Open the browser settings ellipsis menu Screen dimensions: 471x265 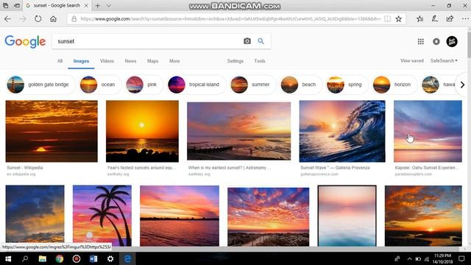464,19
